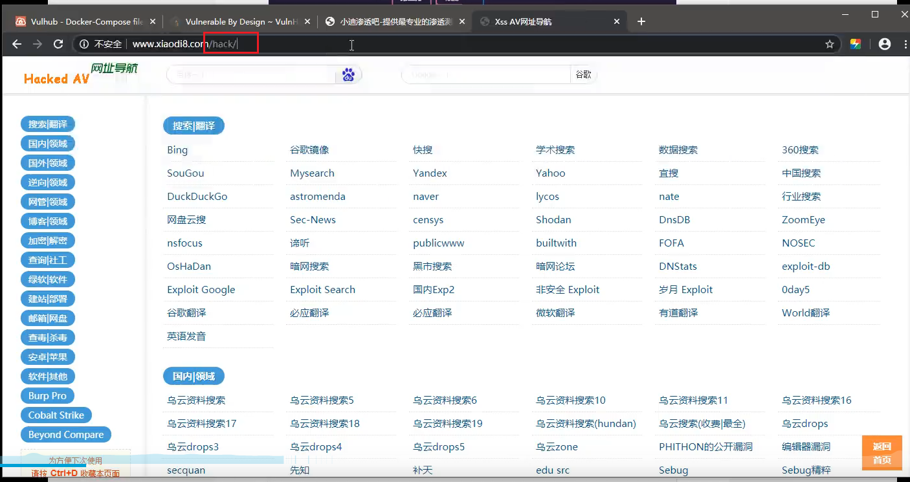Select 国内|领域 in left sidebar

pyautogui.click(x=48, y=144)
